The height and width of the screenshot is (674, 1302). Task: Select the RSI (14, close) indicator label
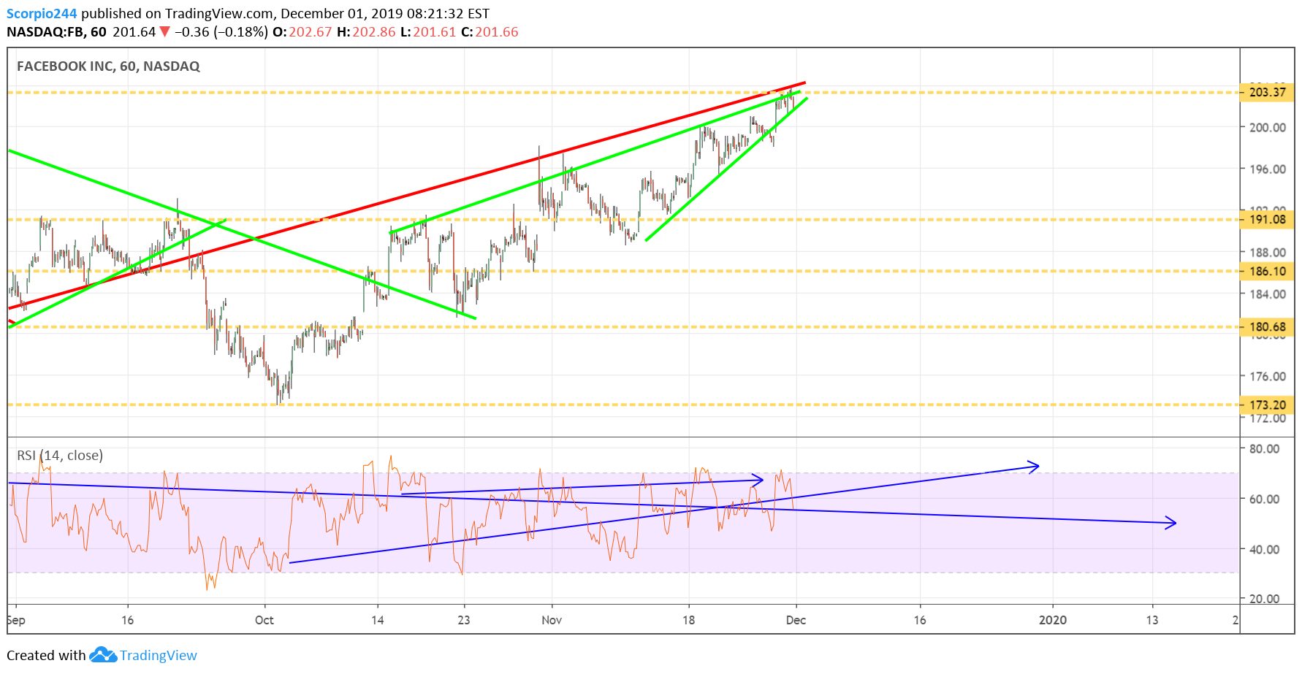(x=60, y=455)
